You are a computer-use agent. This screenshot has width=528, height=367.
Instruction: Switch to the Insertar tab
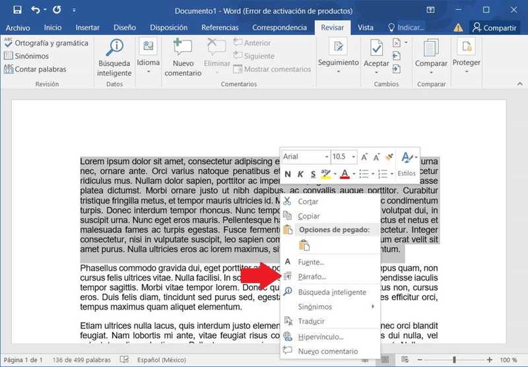[88, 28]
